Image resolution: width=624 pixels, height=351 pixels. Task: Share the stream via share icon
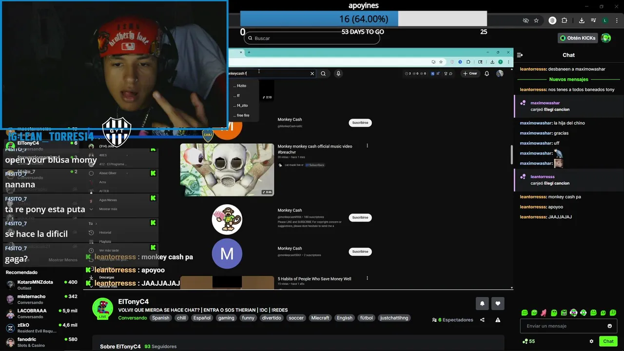(x=482, y=320)
